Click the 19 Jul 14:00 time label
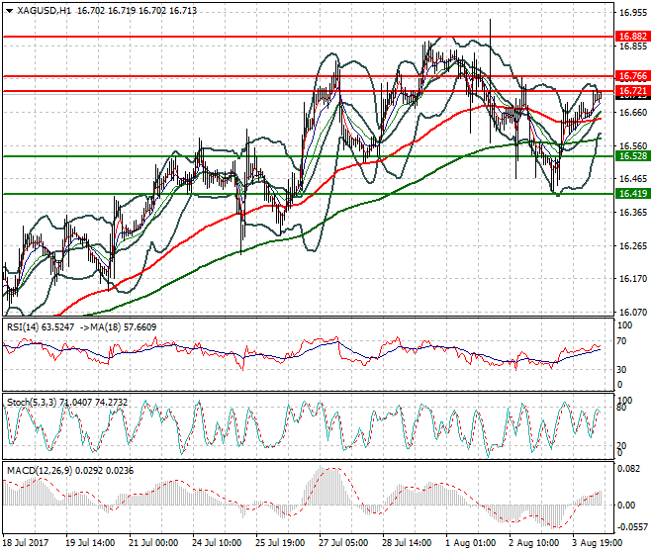Screen dimensions: 653x554 click(90, 543)
